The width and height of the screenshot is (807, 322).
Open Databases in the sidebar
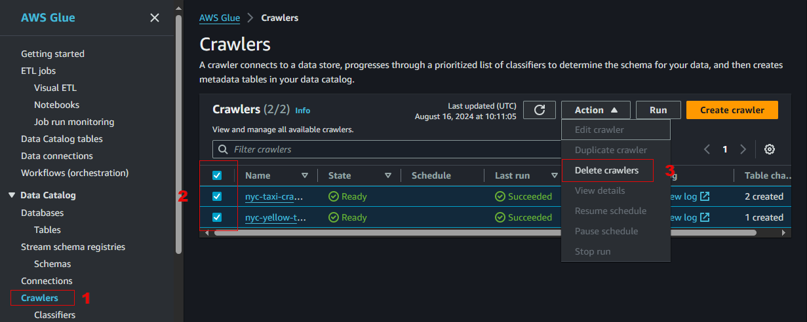42,213
